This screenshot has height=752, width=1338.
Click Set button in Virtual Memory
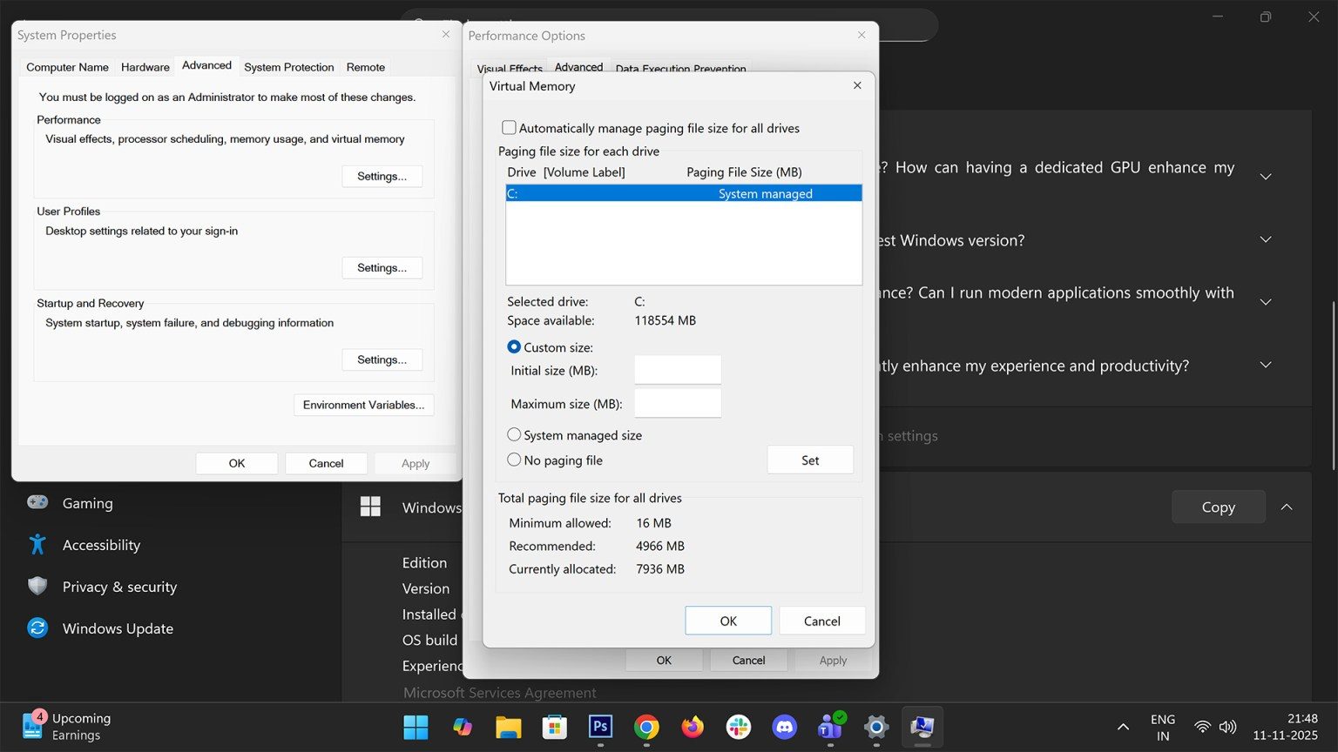809,460
